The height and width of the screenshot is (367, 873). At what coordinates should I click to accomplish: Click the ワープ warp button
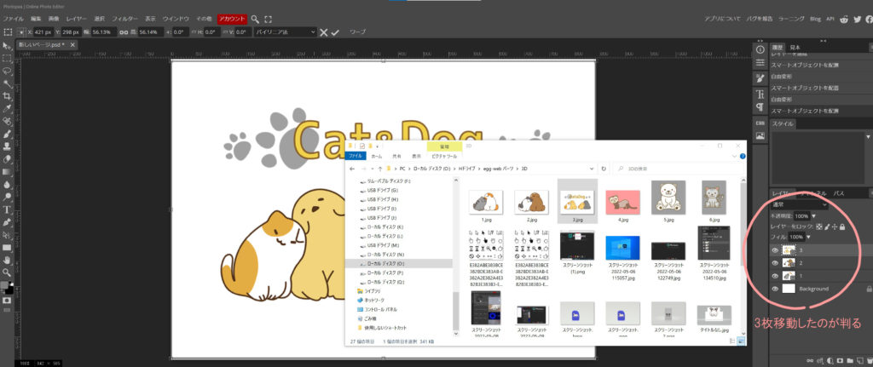358,32
